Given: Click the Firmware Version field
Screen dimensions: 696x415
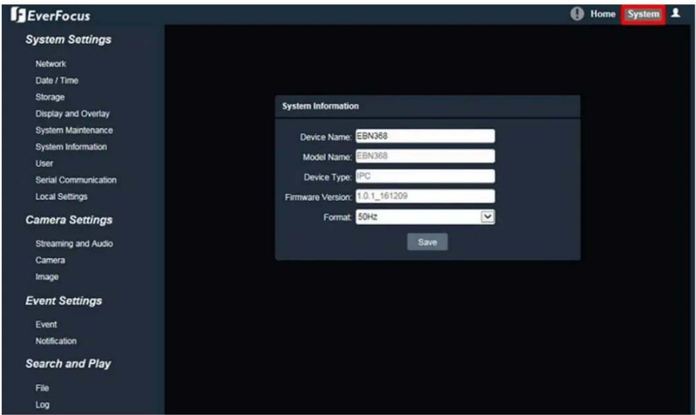Looking at the screenshot, I should (425, 196).
